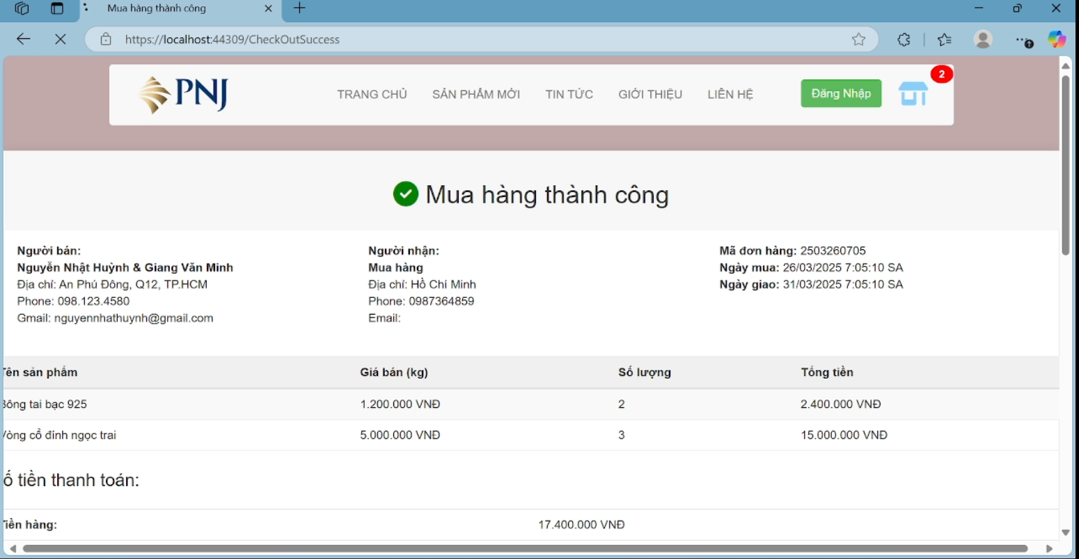Click the green success checkmark icon
Viewport: 1079px width, 559px height.
click(406, 194)
